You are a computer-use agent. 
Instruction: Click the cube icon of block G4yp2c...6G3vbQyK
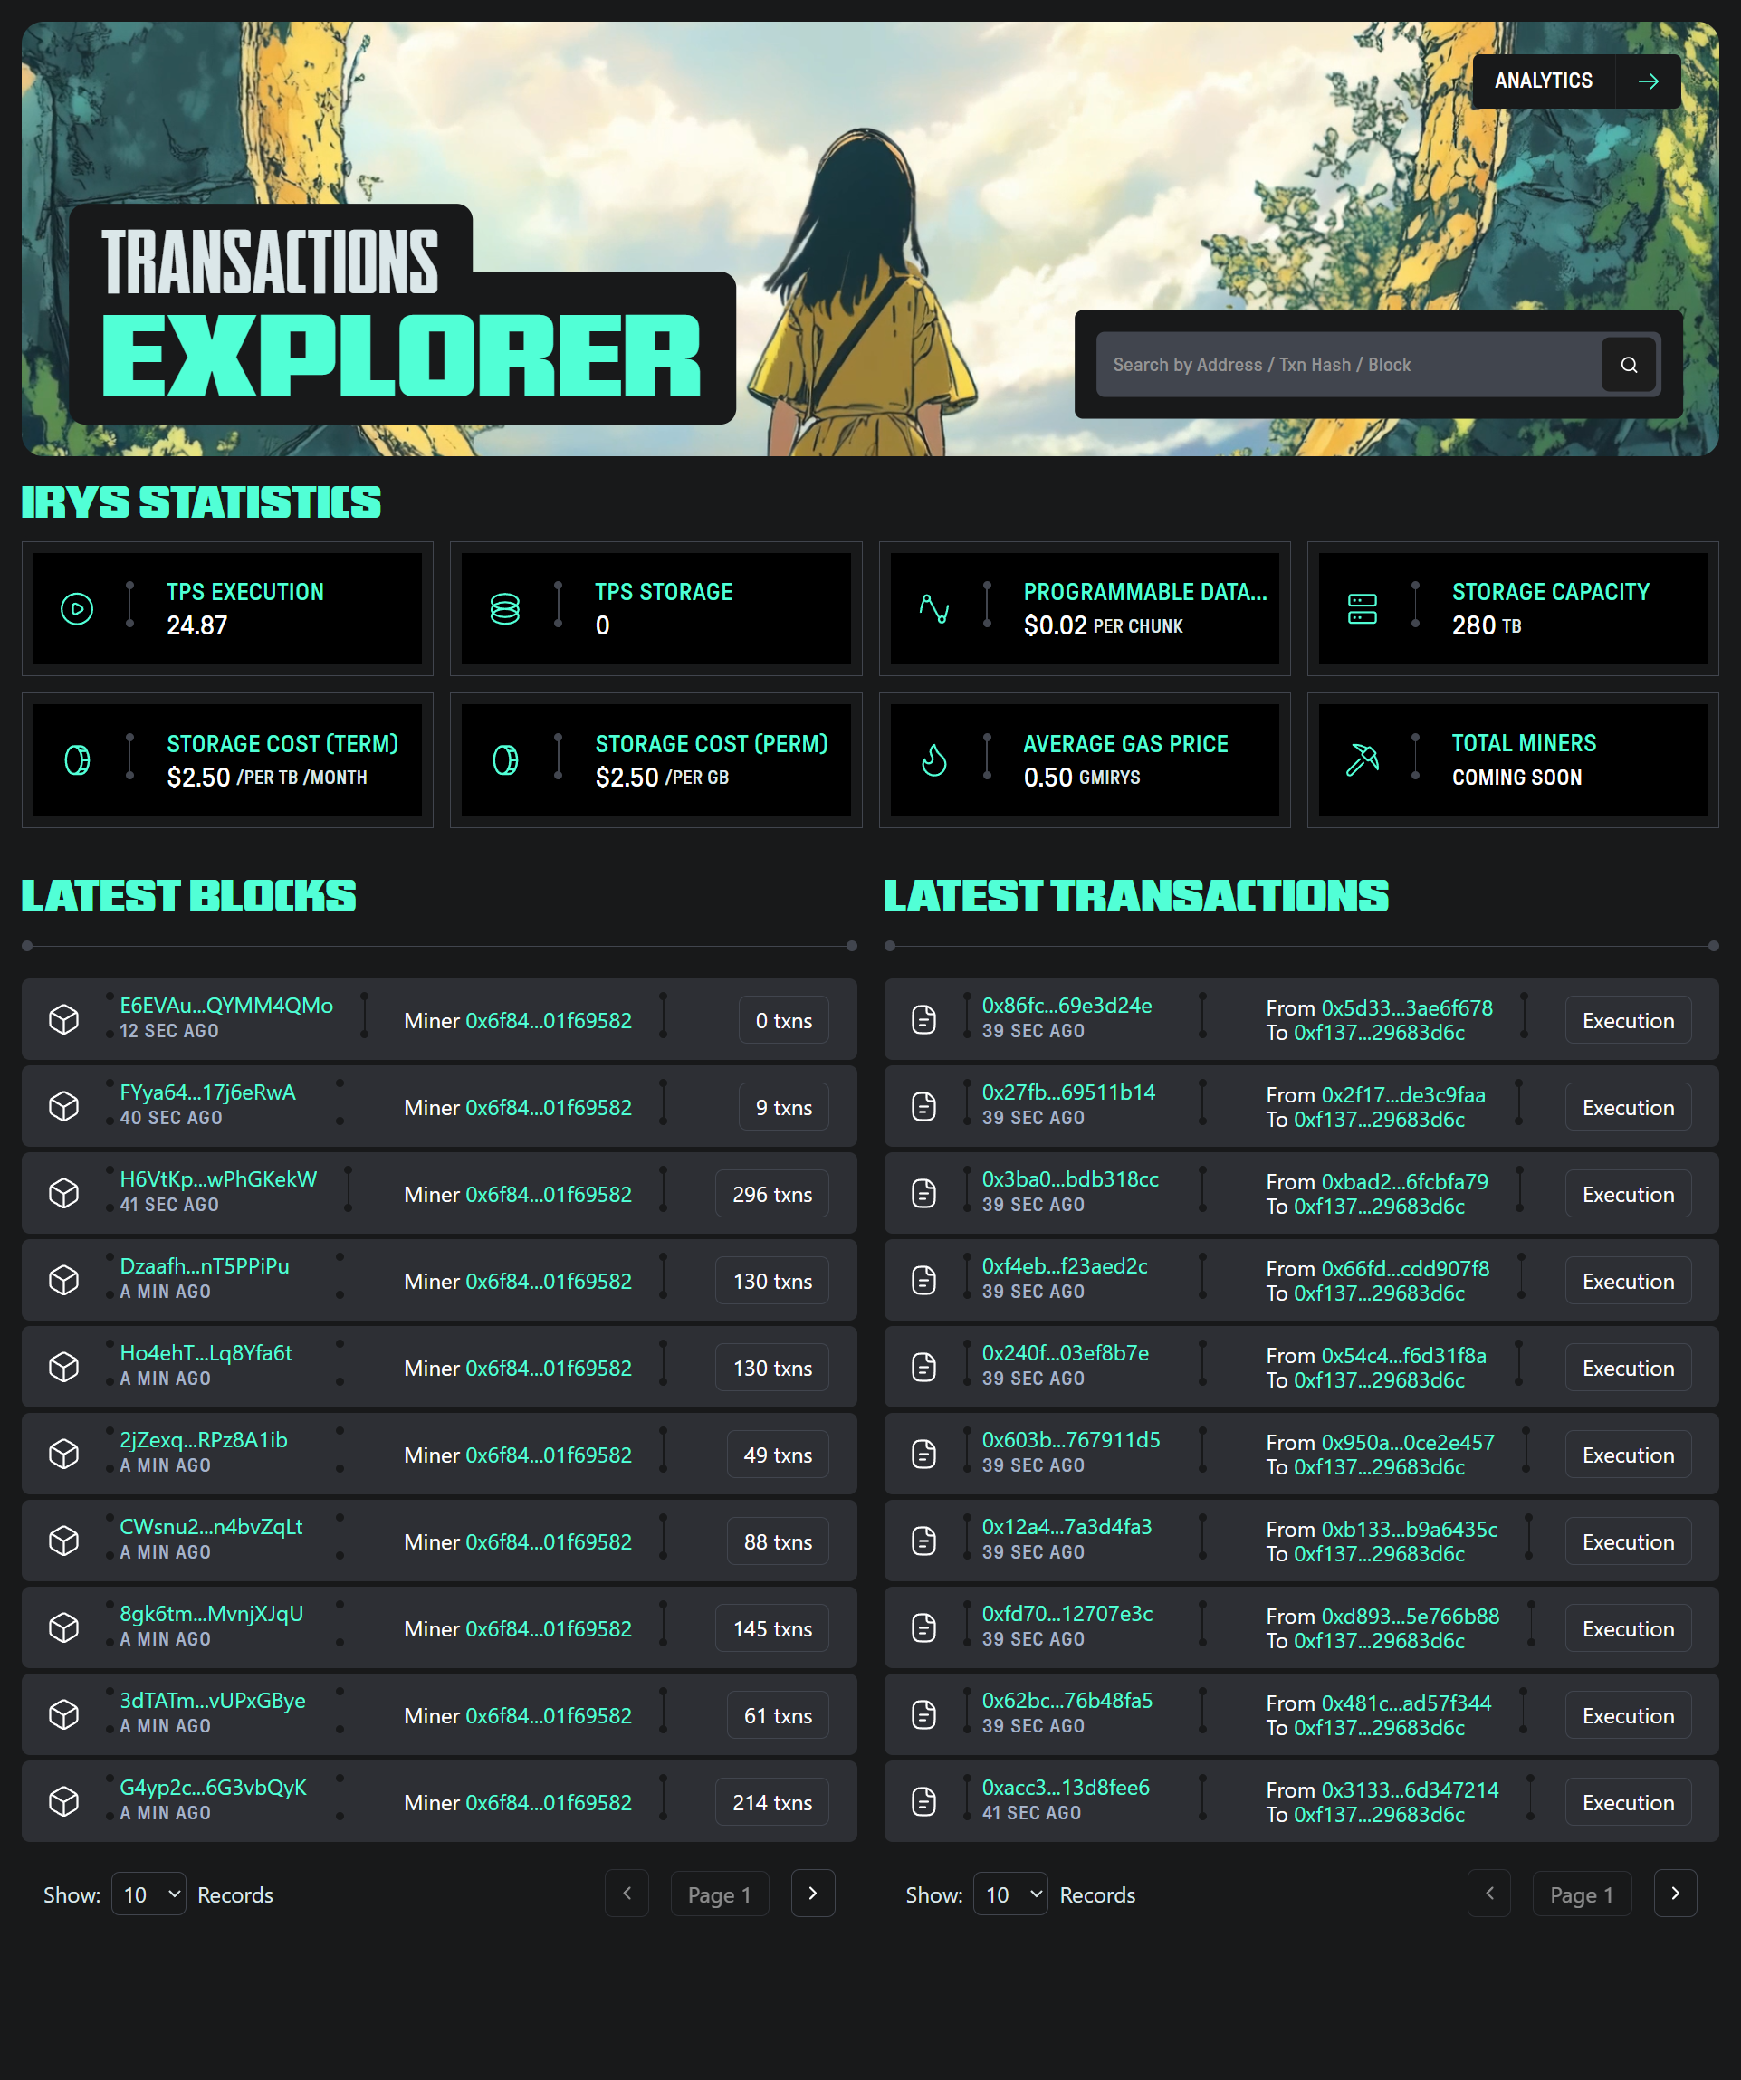(64, 1800)
